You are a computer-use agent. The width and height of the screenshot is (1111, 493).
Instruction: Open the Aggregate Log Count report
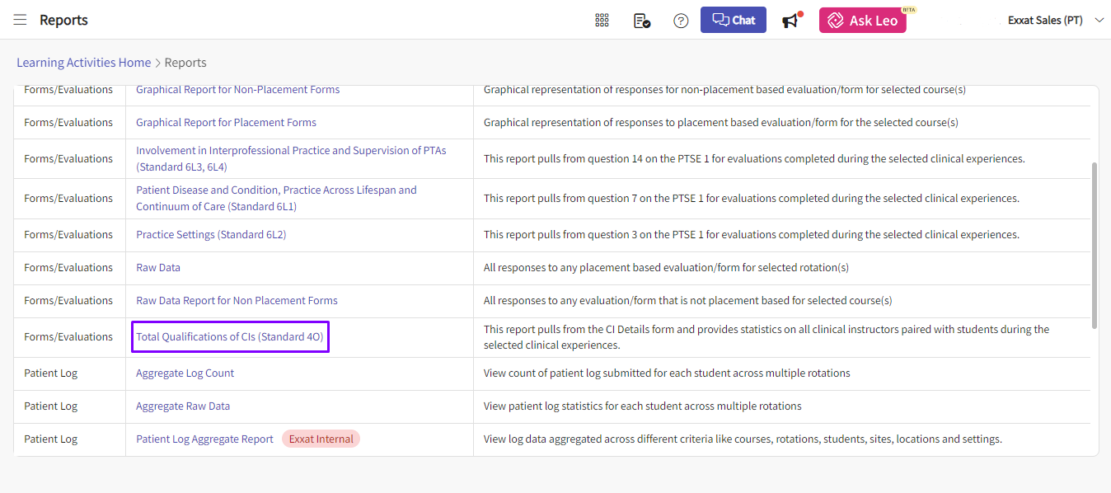pos(185,373)
